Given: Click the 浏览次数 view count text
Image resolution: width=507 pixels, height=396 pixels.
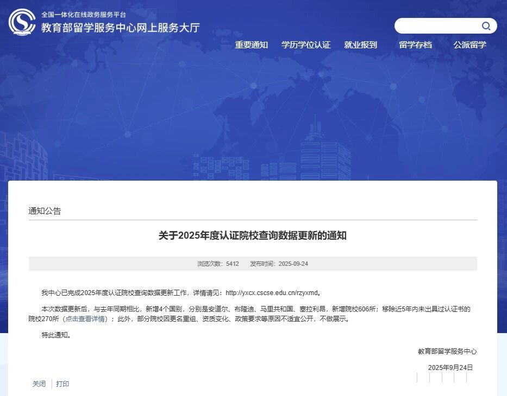Looking at the screenshot, I should click(218, 263).
